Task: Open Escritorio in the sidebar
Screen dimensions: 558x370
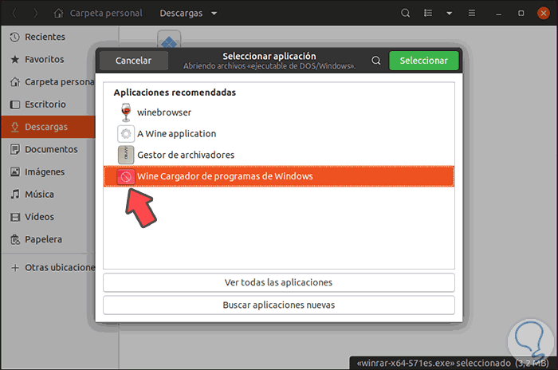Action: pyautogui.click(x=49, y=104)
